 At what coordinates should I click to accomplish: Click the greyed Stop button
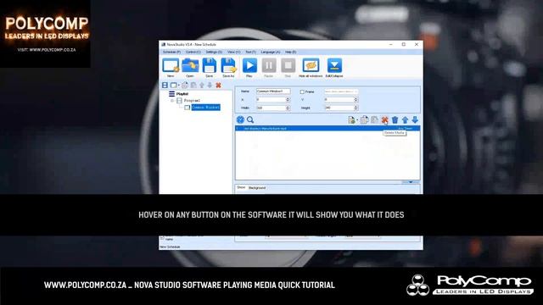(288, 66)
